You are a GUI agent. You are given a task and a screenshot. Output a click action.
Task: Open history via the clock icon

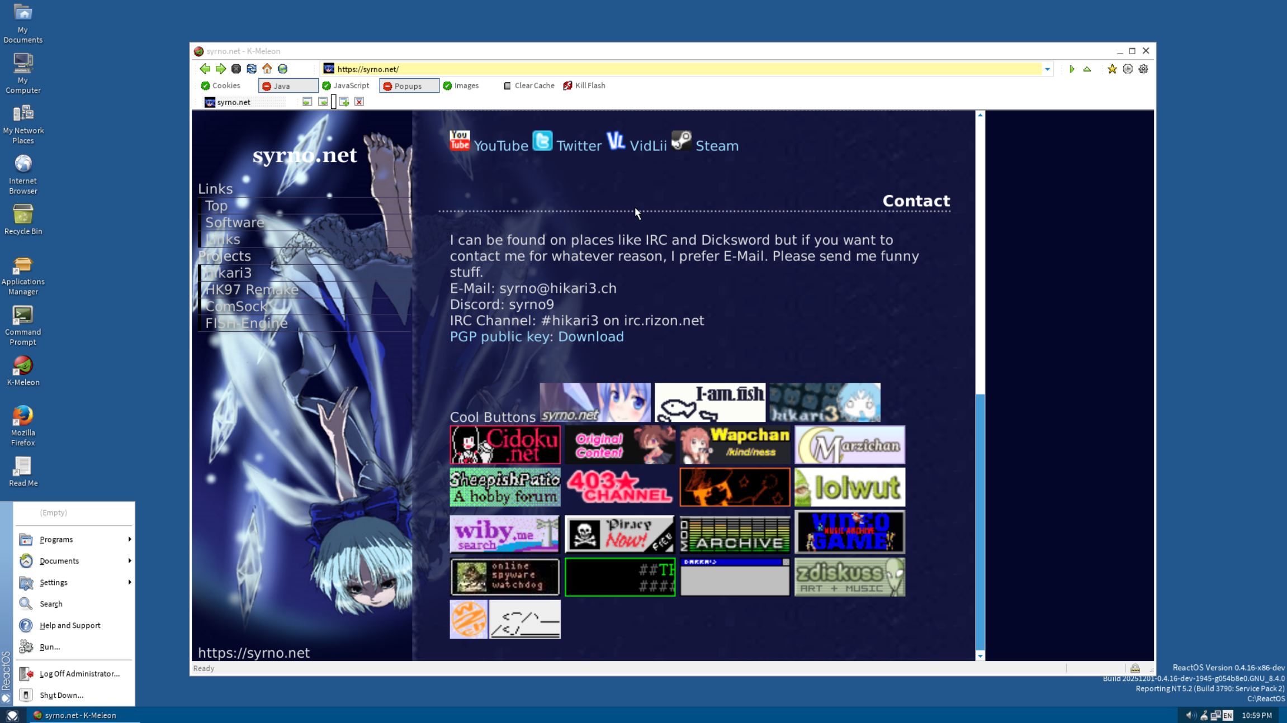click(1128, 69)
